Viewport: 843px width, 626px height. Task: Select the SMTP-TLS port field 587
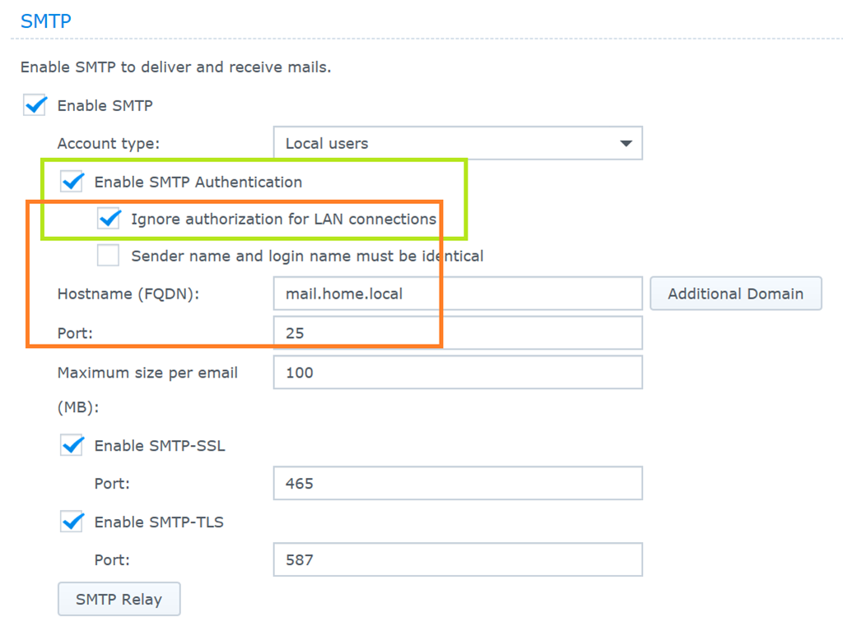click(x=457, y=560)
